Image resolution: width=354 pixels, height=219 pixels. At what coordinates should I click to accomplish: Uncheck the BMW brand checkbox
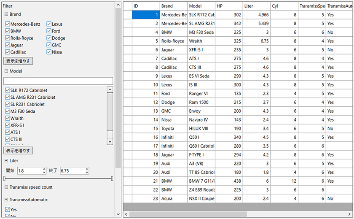[8, 31]
